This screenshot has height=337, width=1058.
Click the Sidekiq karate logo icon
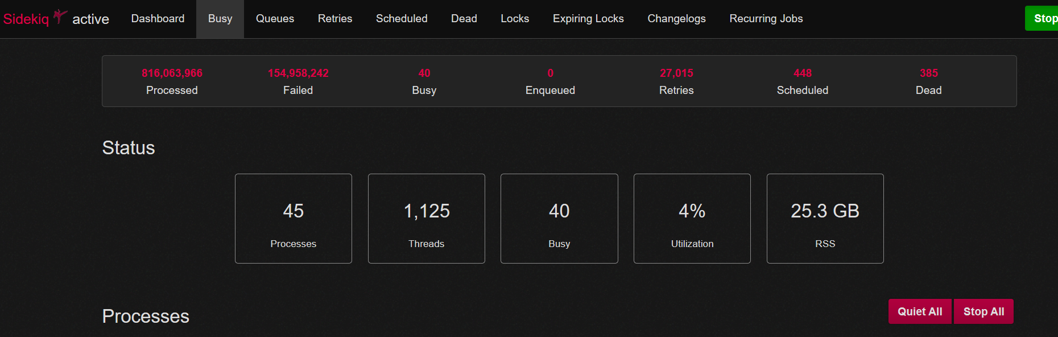click(60, 17)
